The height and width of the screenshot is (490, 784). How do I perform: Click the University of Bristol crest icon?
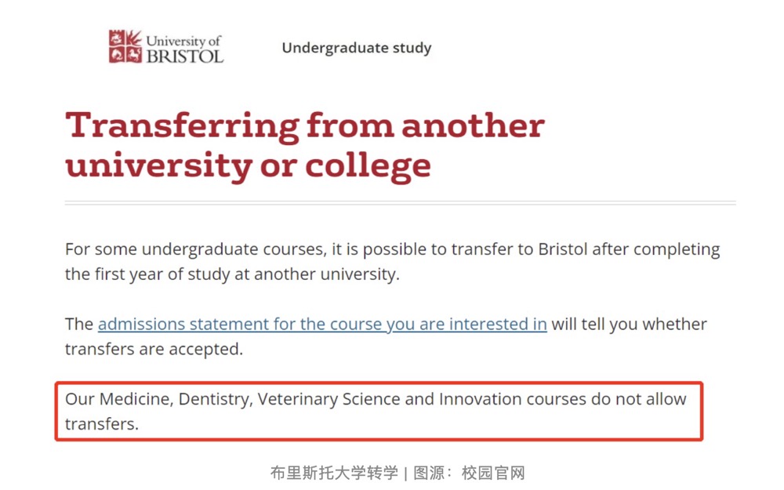125,47
